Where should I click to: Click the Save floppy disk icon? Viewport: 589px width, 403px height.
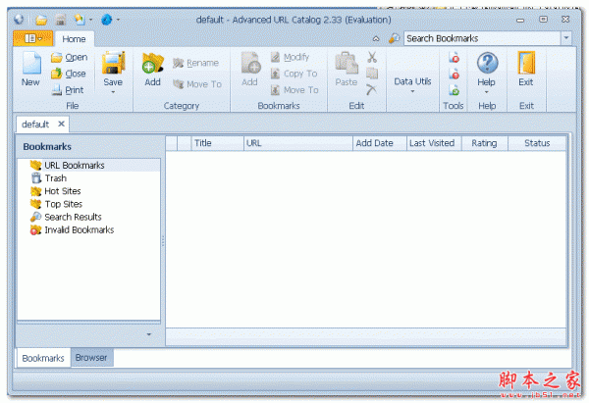tap(113, 63)
